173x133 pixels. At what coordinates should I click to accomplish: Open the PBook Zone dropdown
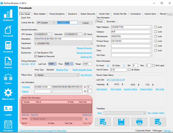57,75
